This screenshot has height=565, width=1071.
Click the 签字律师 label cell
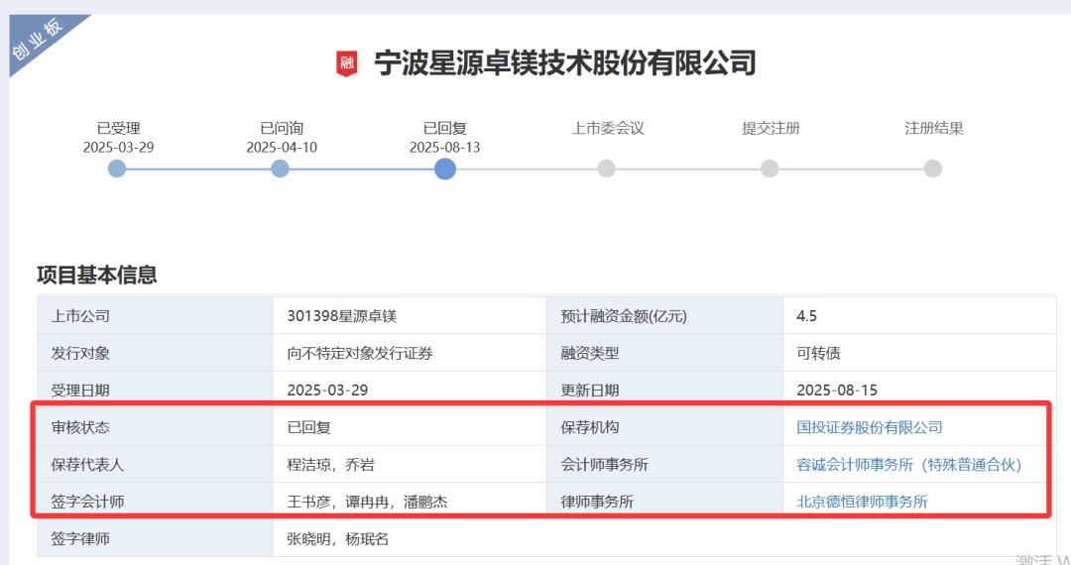[155, 538]
